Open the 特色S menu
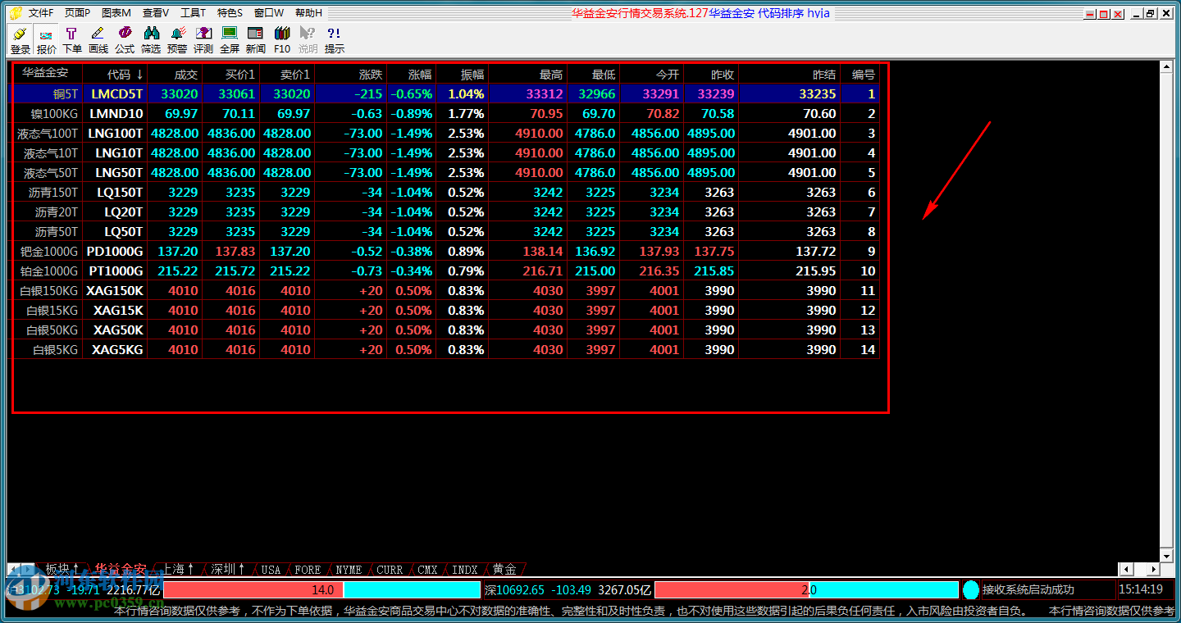The height and width of the screenshot is (623, 1181). (230, 13)
